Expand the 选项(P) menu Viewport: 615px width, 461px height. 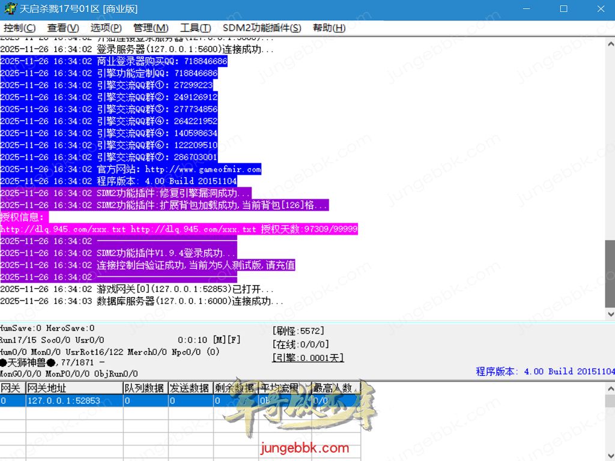[x=106, y=28]
